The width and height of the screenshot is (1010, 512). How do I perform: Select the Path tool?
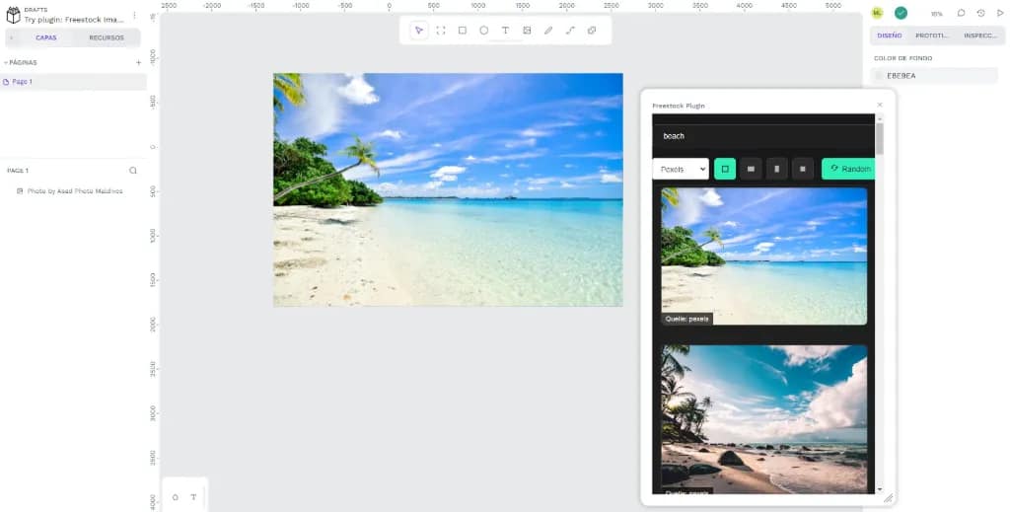pos(570,31)
